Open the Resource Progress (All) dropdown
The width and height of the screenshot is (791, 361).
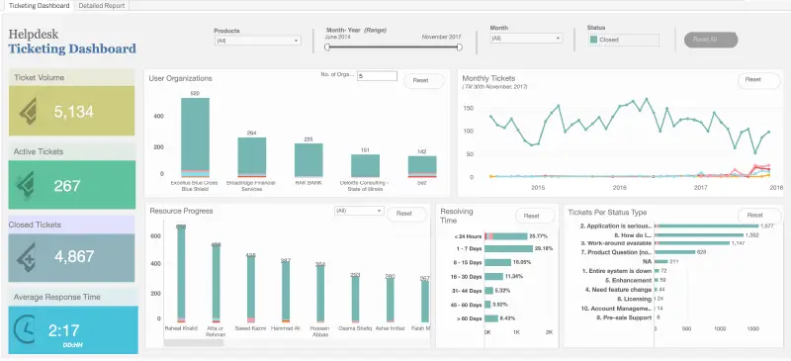[x=359, y=211]
